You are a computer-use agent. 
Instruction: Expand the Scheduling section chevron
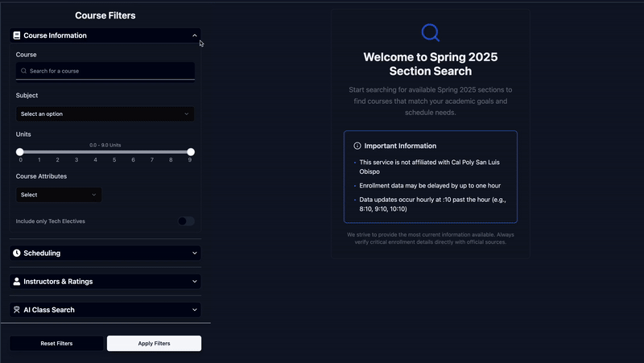tap(195, 253)
